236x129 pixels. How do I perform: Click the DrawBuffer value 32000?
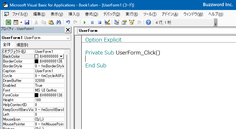(x=40, y=81)
